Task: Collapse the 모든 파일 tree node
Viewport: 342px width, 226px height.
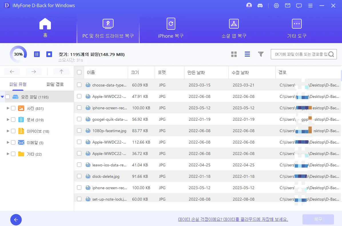Action: pyautogui.click(x=2, y=97)
